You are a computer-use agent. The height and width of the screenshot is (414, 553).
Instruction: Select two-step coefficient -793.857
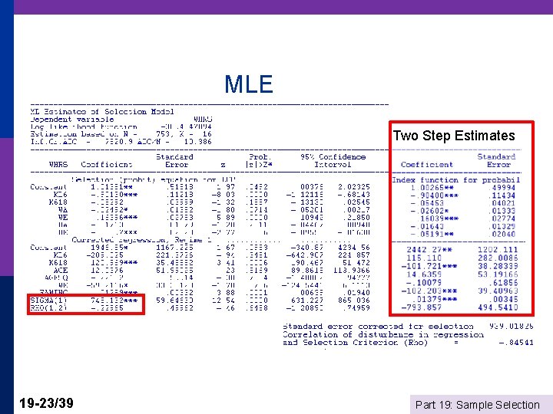[421, 307]
